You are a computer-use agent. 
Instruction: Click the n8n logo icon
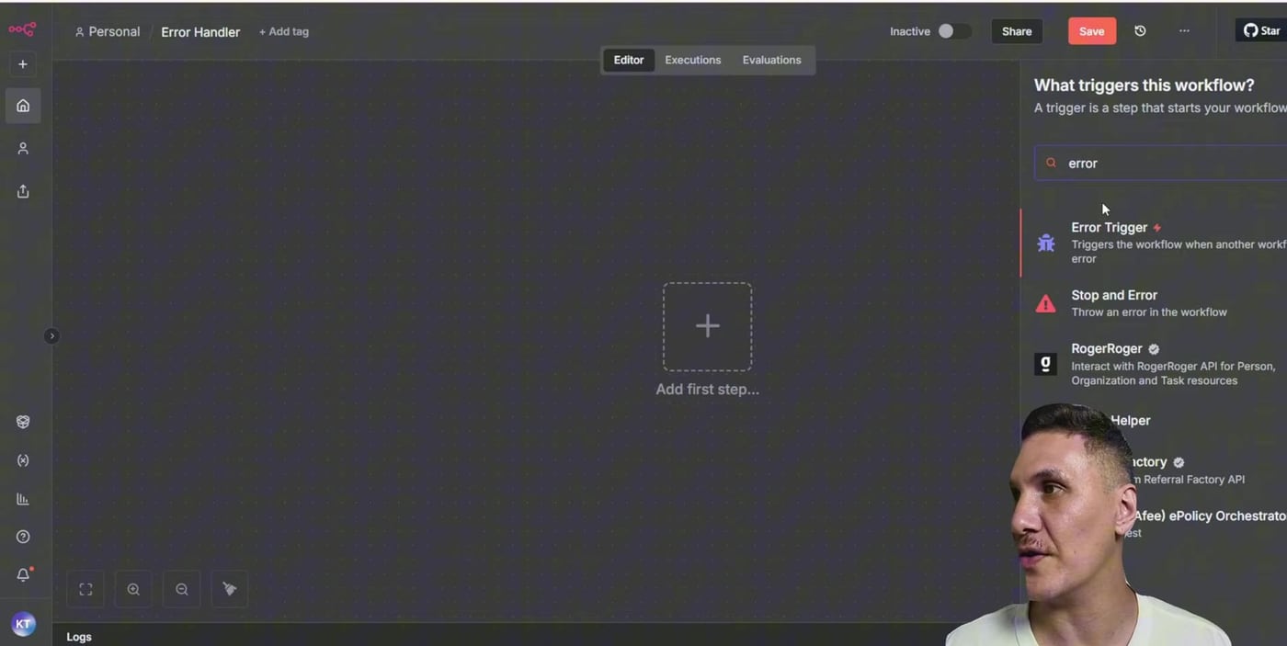[22, 29]
